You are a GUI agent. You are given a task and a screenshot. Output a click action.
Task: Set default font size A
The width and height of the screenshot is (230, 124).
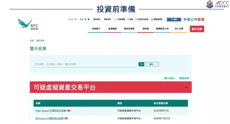coord(72,19)
